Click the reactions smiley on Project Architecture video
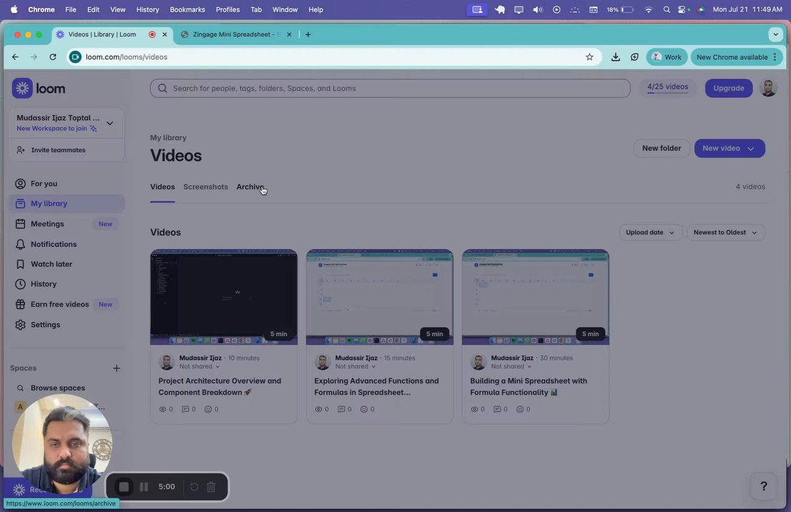 208,409
